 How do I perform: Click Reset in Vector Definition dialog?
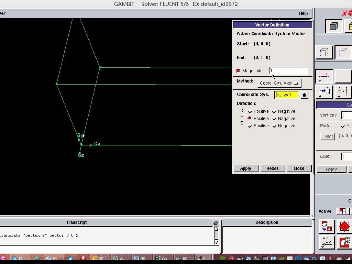tap(272, 168)
